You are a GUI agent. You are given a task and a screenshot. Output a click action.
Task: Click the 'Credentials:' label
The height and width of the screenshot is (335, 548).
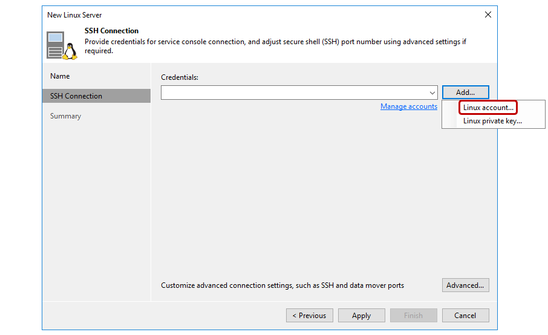point(180,77)
